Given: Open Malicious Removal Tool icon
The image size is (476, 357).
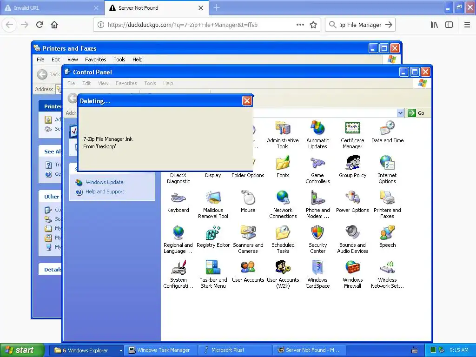Looking at the screenshot, I should coord(213,205).
